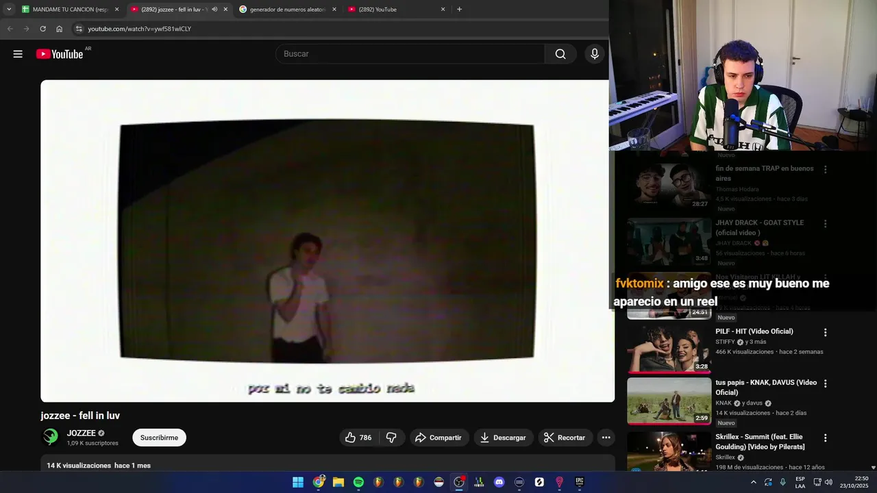Click the search magnifier button
The width and height of the screenshot is (877, 493).
560,54
